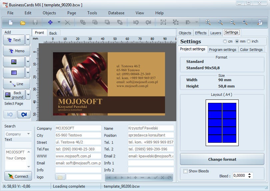
Task: Open the Database menu
Action: 116,13
